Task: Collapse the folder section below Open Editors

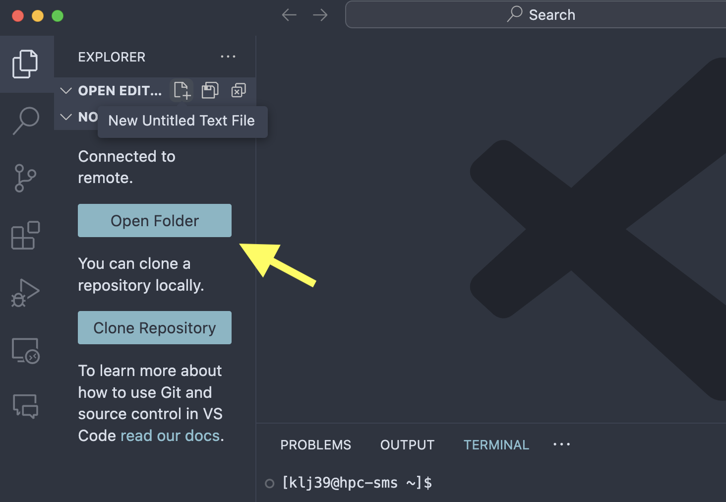Action: click(66, 117)
